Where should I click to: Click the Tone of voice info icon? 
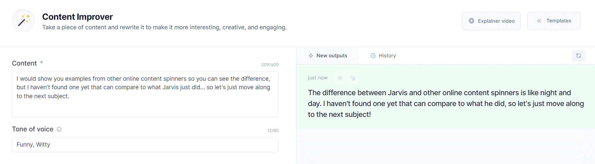point(59,129)
